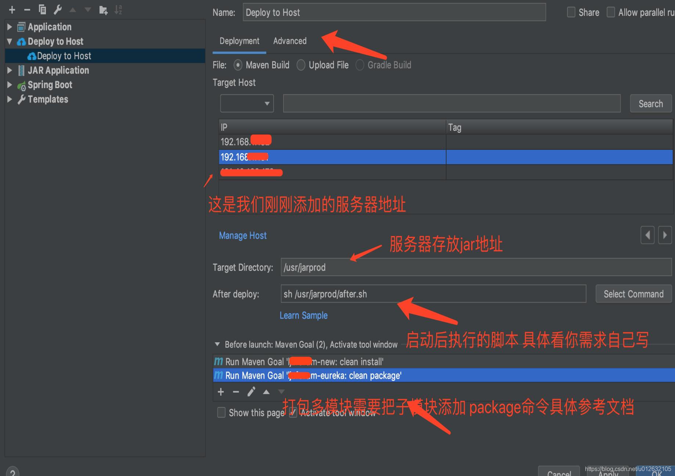Click the JAR Application icon
675x476 pixels.
[x=22, y=71]
